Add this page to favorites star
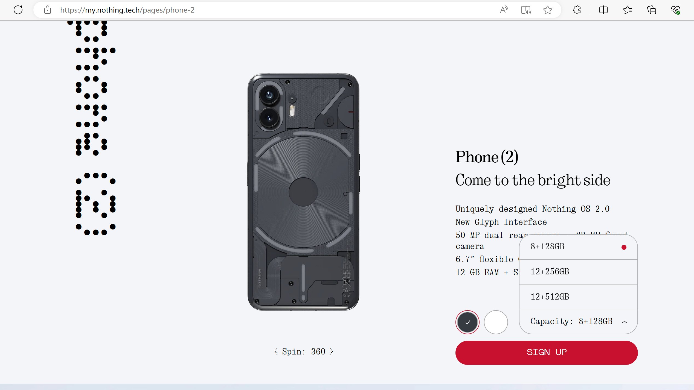Viewport: 694px width, 390px height. (548, 10)
